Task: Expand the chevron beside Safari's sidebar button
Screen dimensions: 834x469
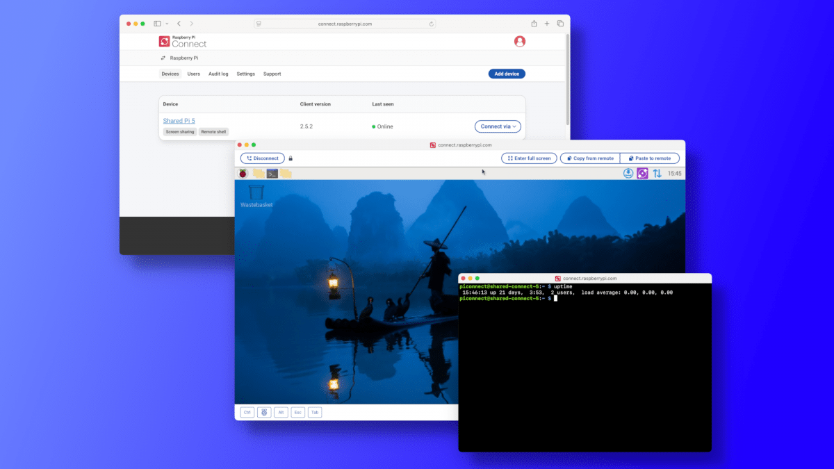Action: point(167,24)
